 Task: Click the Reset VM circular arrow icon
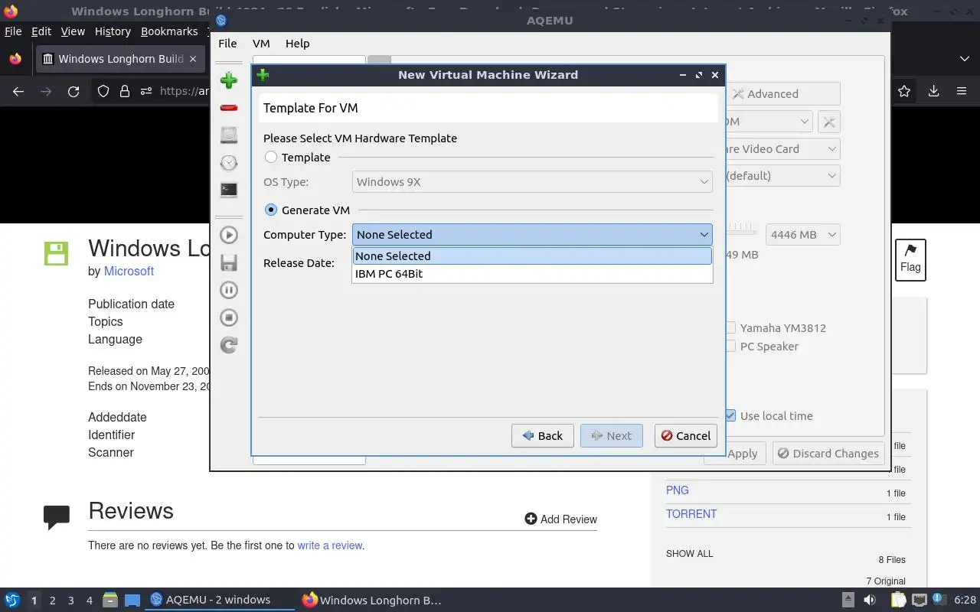point(228,345)
